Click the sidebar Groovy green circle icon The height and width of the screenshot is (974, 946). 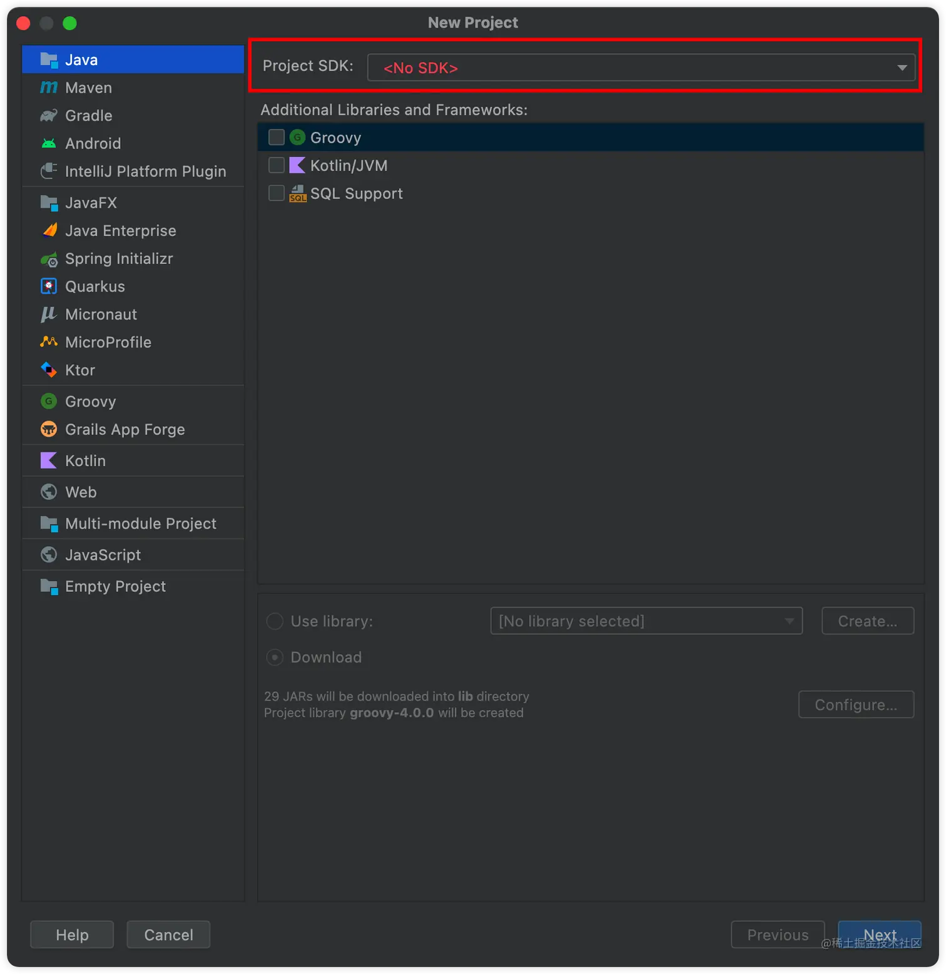point(49,402)
